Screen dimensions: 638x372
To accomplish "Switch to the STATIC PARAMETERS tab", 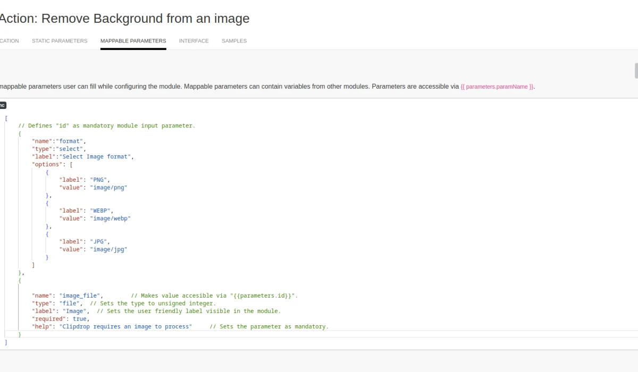I will [59, 40].
